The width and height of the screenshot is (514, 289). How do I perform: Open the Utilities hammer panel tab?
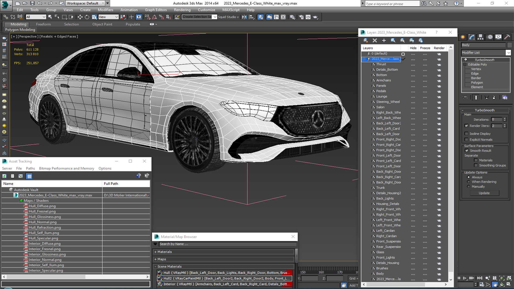coord(507,37)
